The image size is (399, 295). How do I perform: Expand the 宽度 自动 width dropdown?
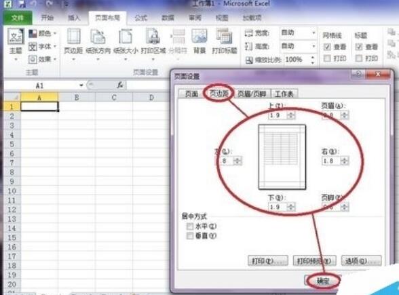point(313,33)
